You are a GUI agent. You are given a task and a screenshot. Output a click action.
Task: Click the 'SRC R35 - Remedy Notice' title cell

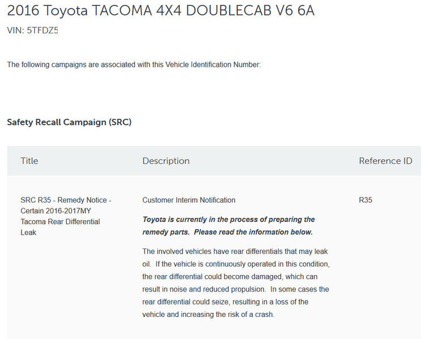(66, 216)
